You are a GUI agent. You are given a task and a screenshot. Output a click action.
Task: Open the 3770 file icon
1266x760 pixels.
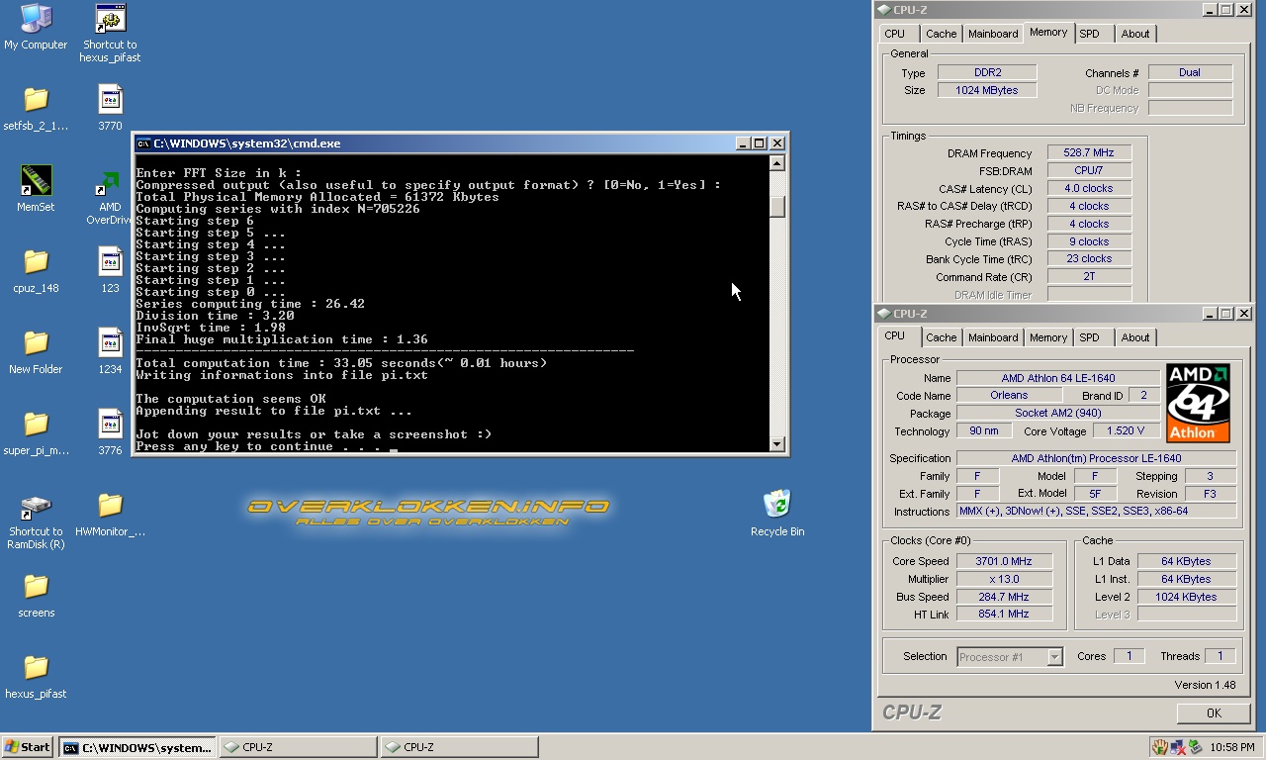110,99
